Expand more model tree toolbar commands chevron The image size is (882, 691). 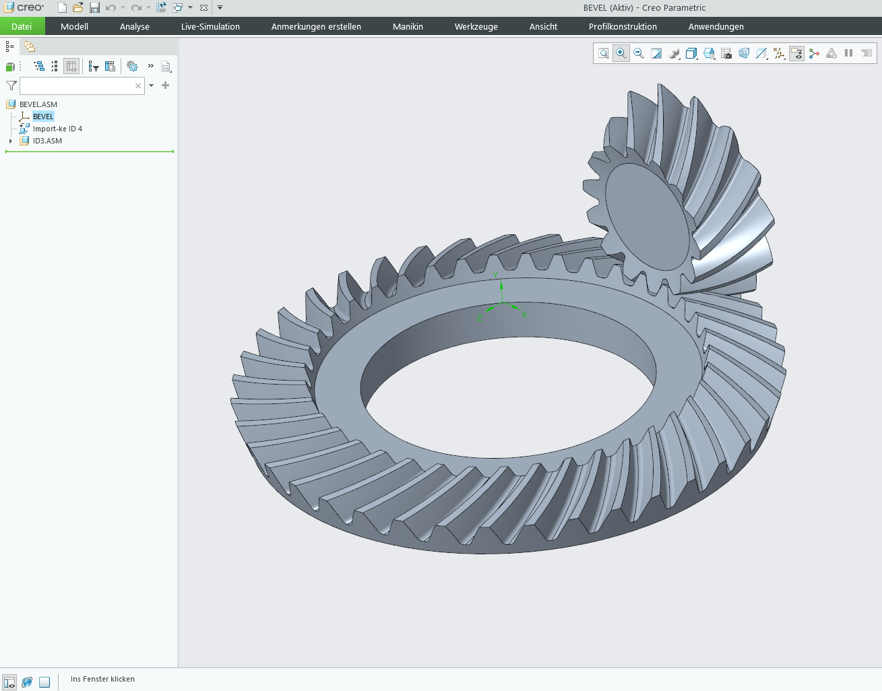tap(151, 66)
